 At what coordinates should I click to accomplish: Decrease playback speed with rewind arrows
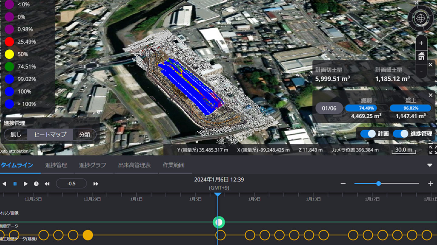[47, 184]
